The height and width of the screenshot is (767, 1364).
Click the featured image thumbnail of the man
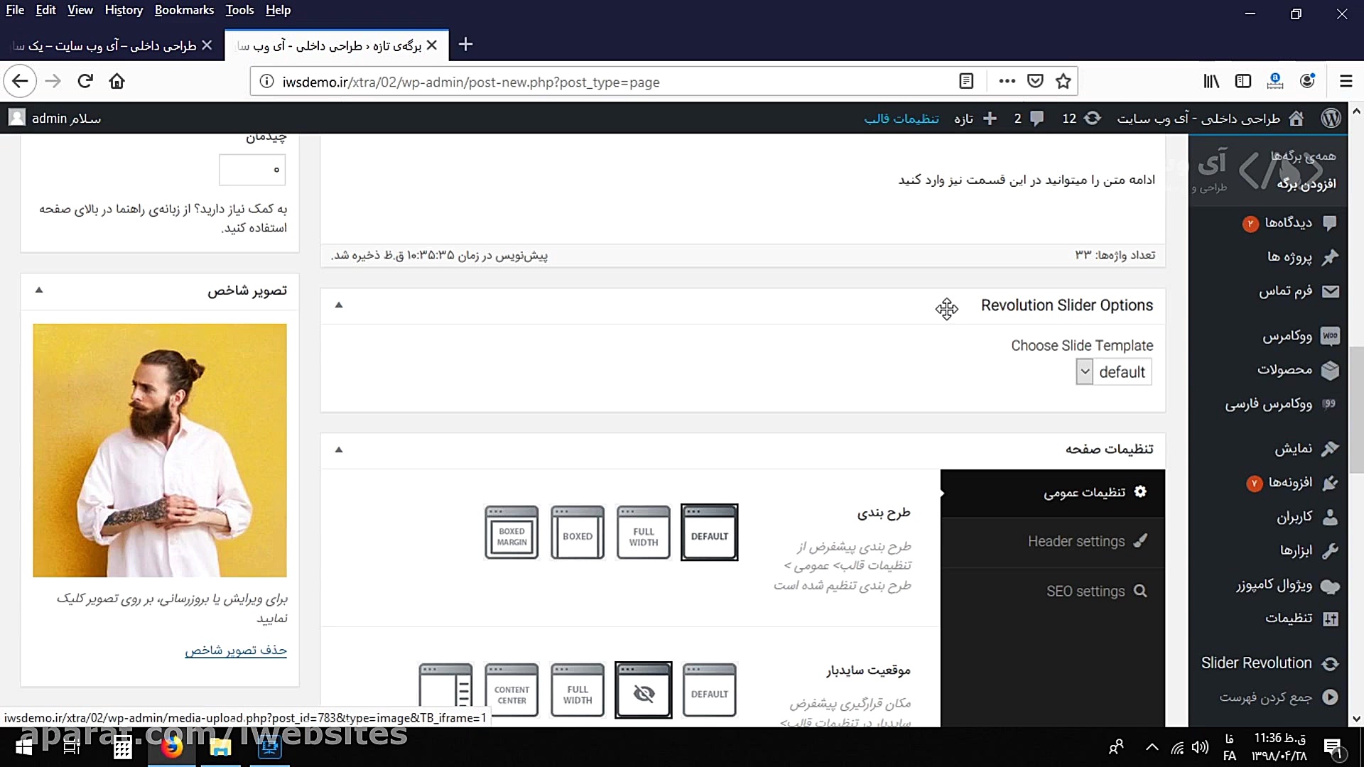159,450
